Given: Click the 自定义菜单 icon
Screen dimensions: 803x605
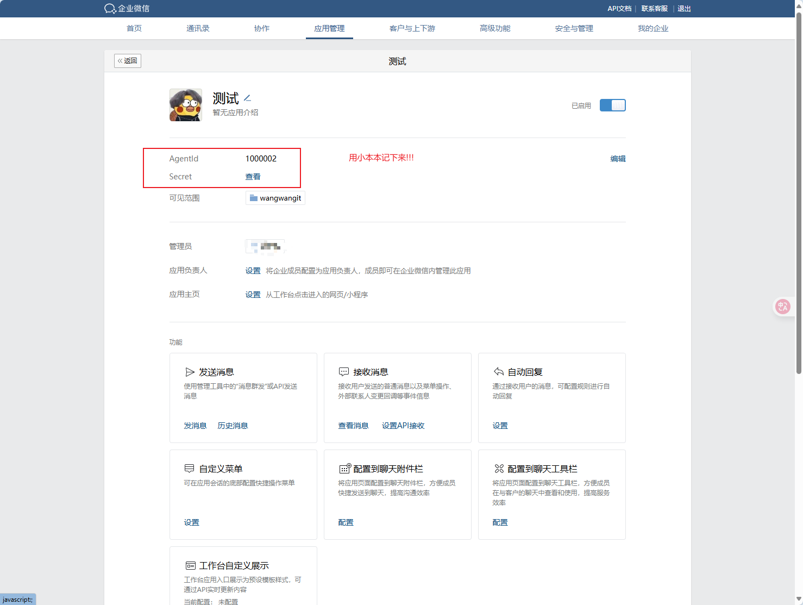Looking at the screenshot, I should click(190, 469).
